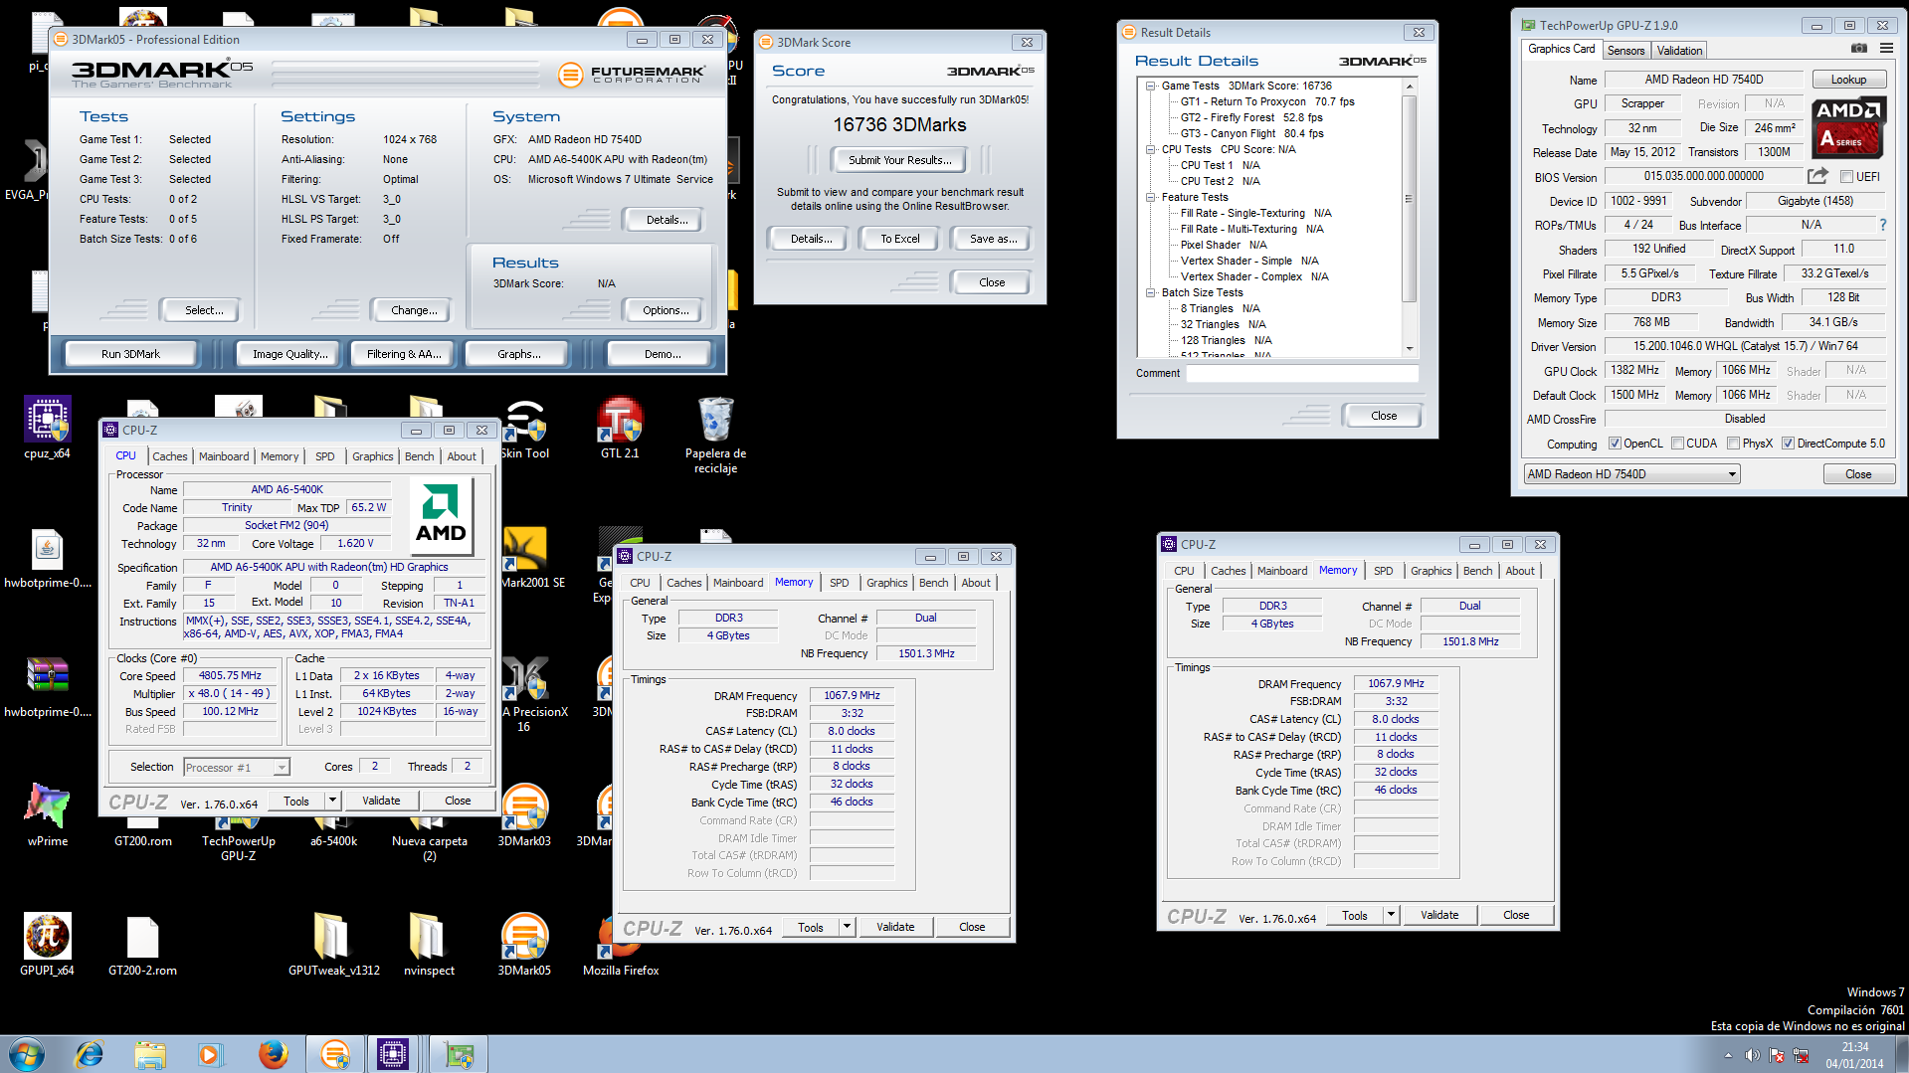Viewport: 1909px width, 1073px height.
Task: Collapse the CPU Tests tree node
Action: (1150, 149)
